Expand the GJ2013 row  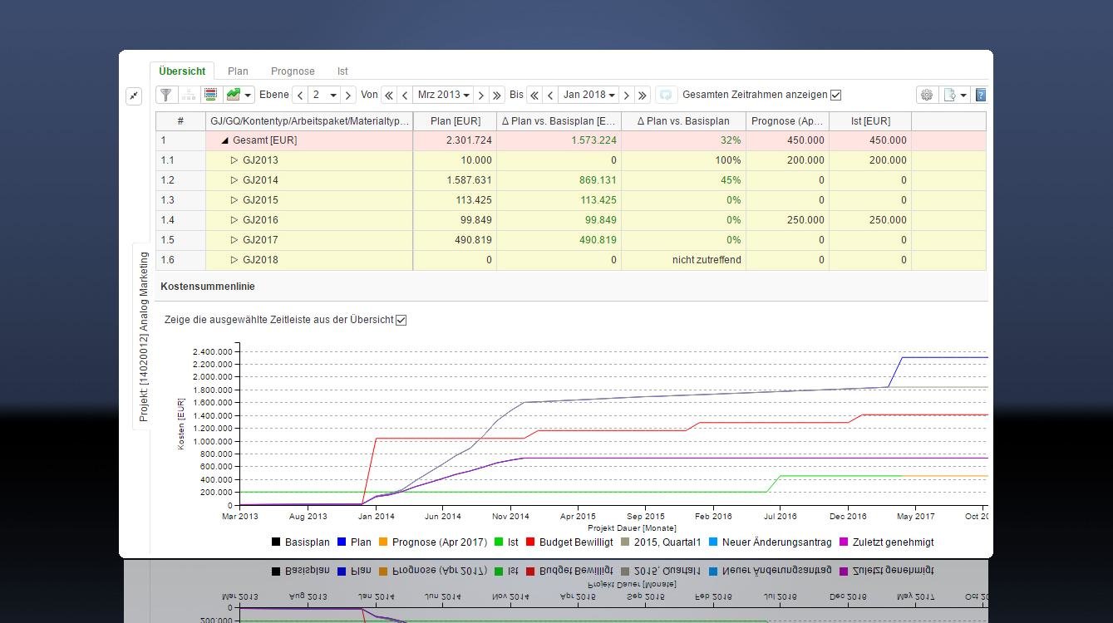(x=234, y=160)
